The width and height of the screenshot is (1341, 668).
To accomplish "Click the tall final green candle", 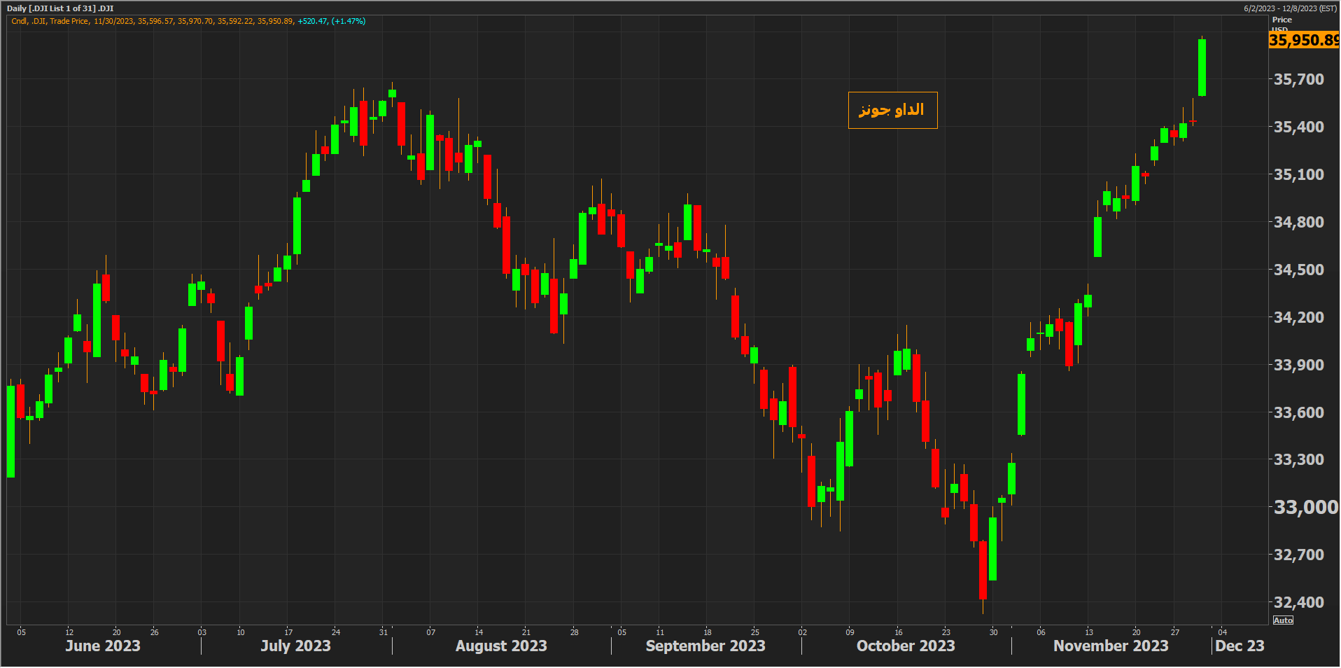I will (x=1202, y=67).
